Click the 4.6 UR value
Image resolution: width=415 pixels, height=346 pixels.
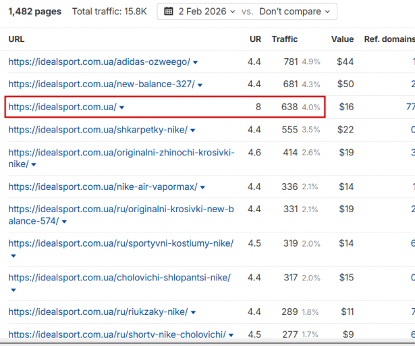pos(254,153)
